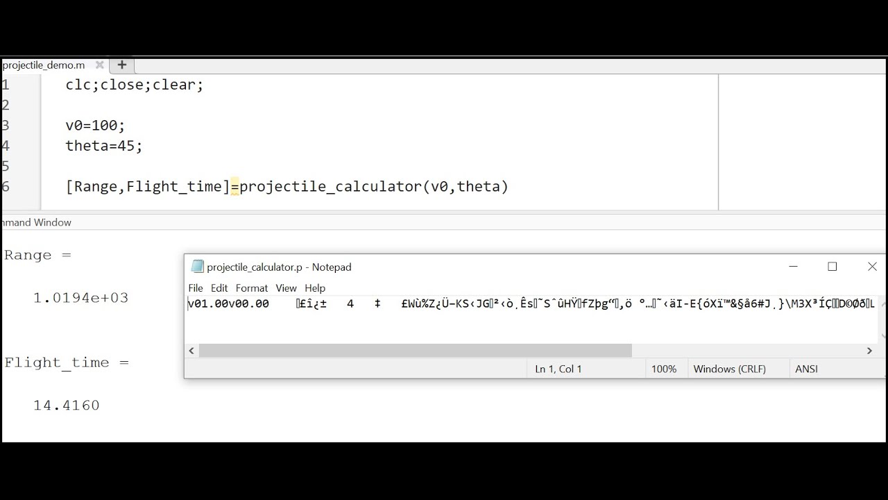This screenshot has width=888, height=500.
Task: Open the Format menu in Notepad
Action: coord(252,288)
